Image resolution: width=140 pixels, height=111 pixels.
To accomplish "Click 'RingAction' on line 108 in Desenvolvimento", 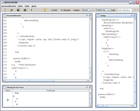I will (24, 42).
